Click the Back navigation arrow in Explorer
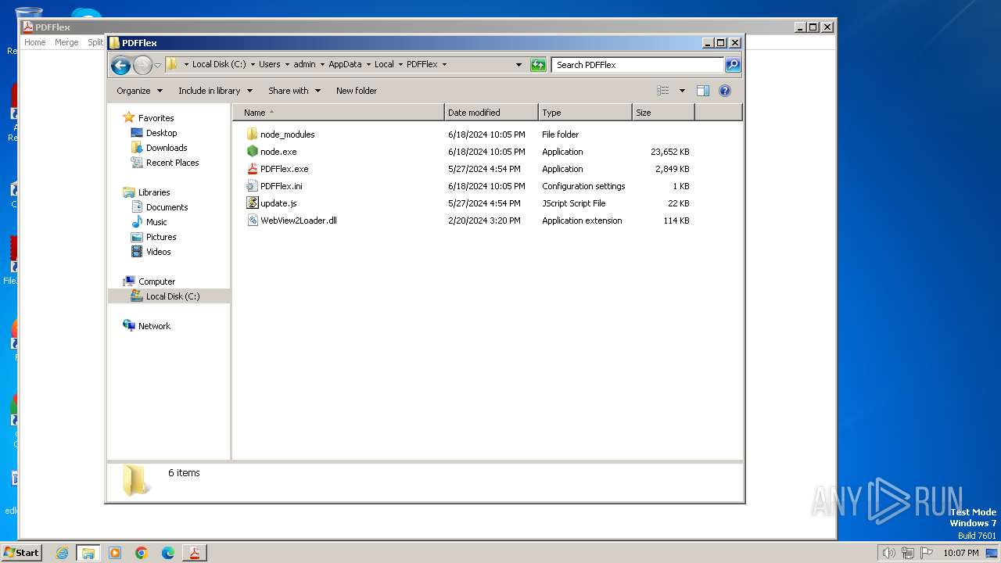 click(120, 65)
